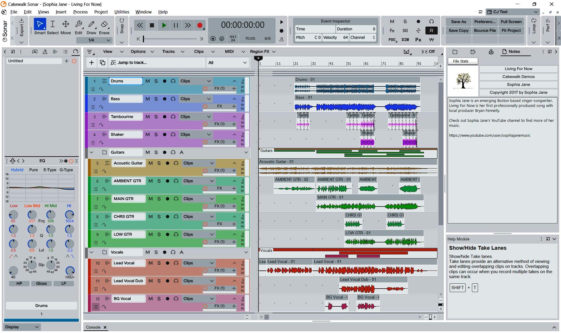Click the add track plus icon

pyautogui.click(x=91, y=63)
